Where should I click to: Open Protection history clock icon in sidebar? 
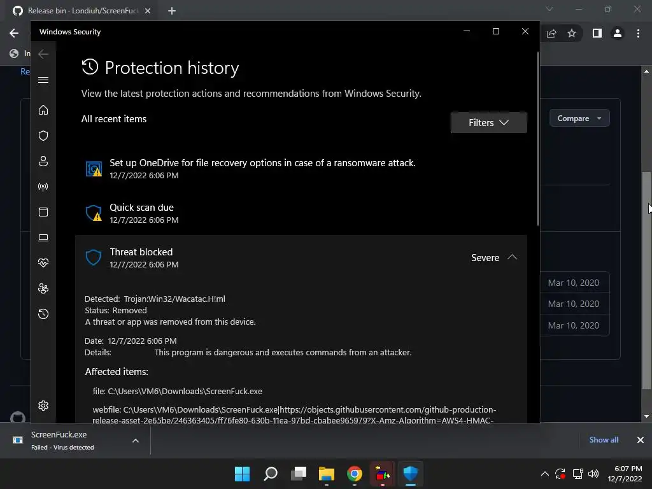(43, 314)
